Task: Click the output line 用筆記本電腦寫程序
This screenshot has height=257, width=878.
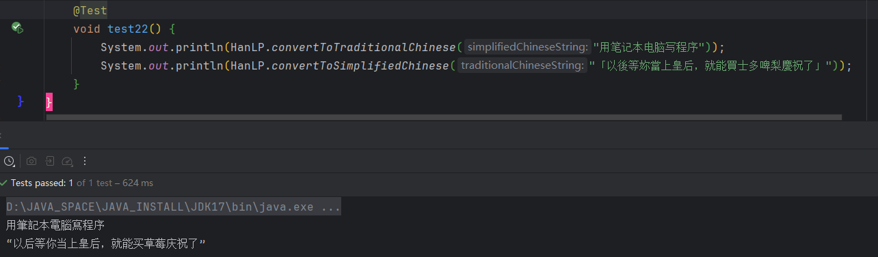Action: [55, 226]
